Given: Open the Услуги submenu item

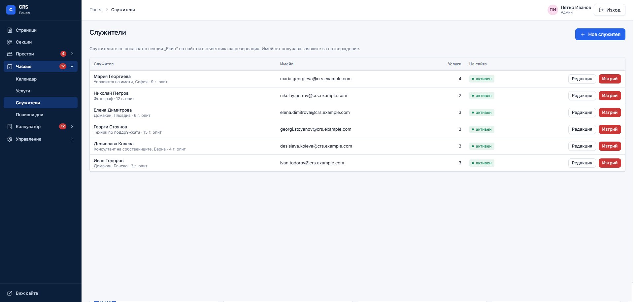Looking at the screenshot, I should 41,91.
